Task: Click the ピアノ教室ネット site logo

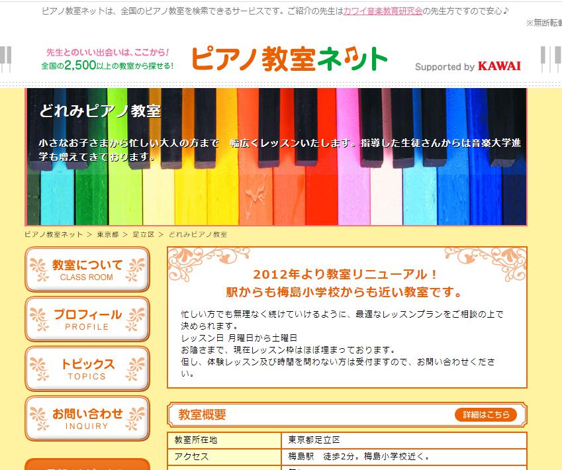Action: click(289, 59)
